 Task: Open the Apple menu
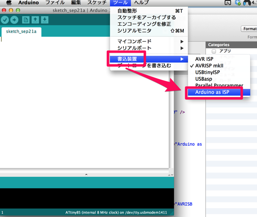click(x=9, y=3)
